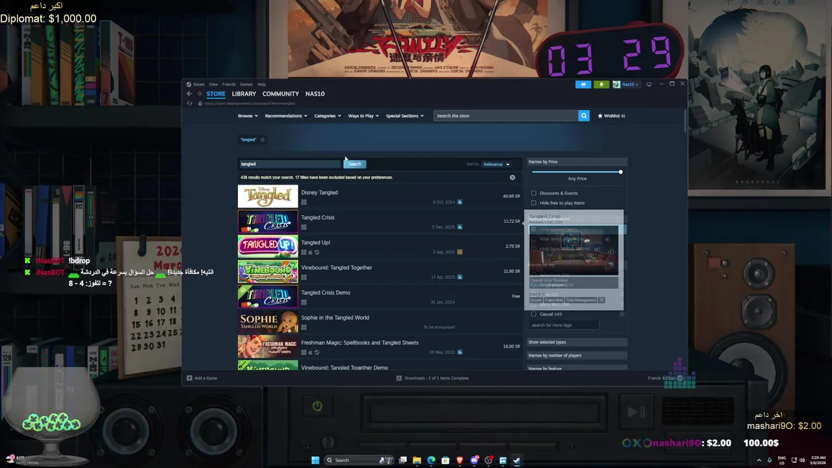Viewport: 832px width, 468px height.
Task: Open Sophie in the Tangled World result
Action: (380, 322)
